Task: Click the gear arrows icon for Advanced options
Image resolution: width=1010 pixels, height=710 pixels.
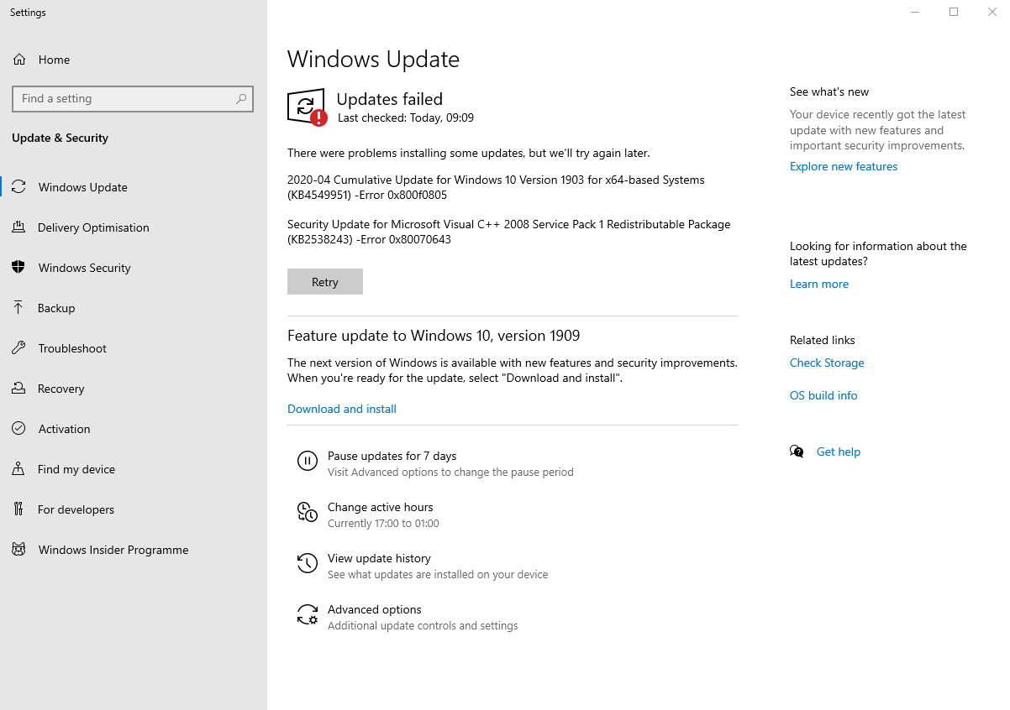Action: [x=308, y=614]
